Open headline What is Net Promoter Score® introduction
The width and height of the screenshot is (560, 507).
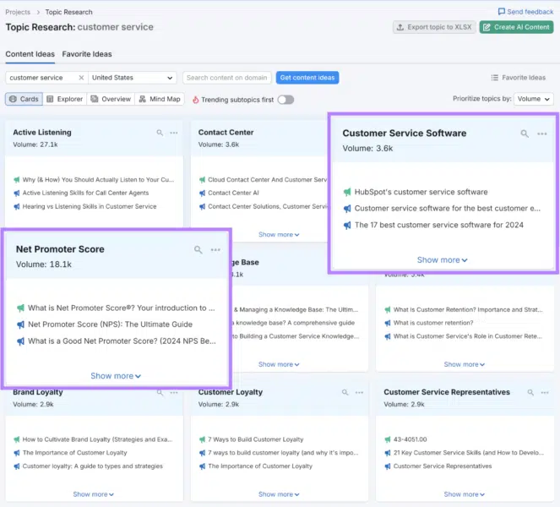pos(122,308)
